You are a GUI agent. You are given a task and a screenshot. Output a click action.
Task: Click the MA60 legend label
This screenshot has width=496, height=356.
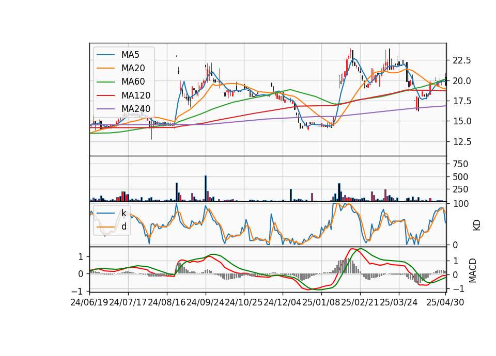coord(133,82)
